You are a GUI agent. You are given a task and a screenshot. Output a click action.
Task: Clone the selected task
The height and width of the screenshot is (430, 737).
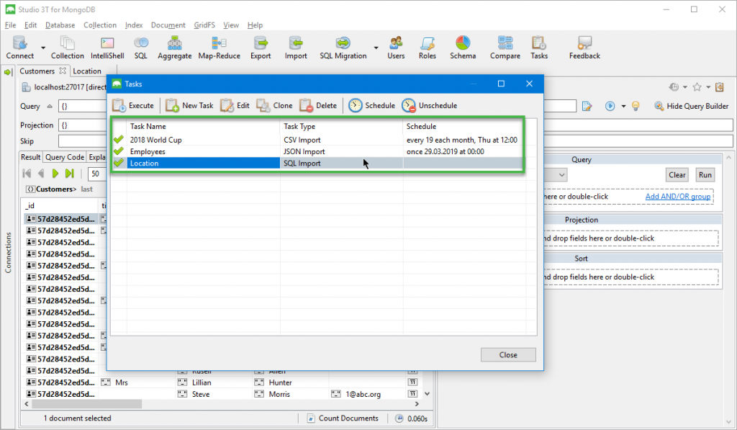tap(274, 105)
